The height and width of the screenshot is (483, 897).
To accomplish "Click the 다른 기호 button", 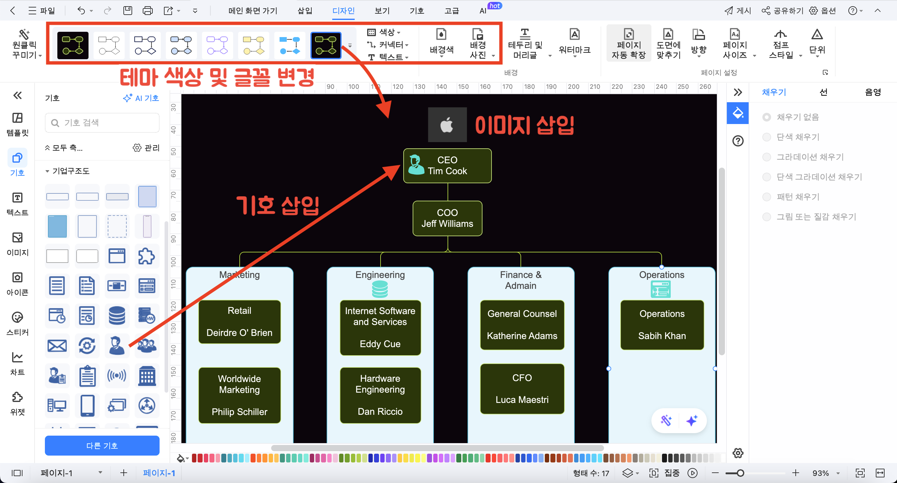I will pyautogui.click(x=102, y=445).
